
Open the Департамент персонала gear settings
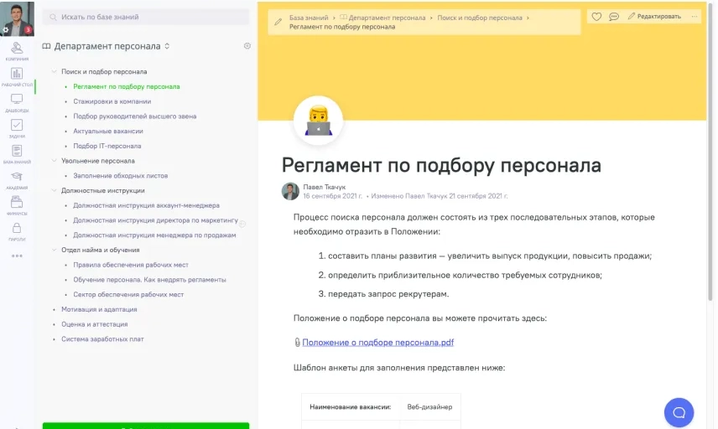coord(247,46)
